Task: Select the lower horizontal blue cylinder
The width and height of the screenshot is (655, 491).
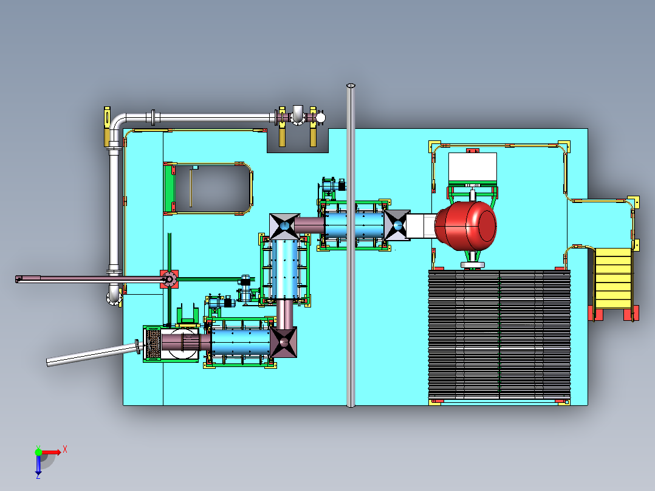Action: (241, 342)
